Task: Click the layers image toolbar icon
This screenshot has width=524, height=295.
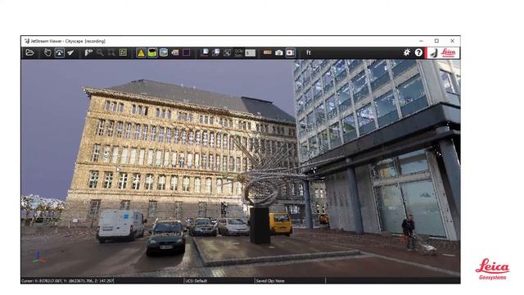Action: click(175, 52)
